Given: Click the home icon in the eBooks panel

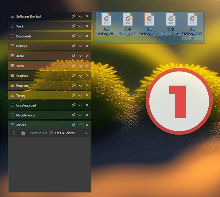Looking at the screenshot, I should (23, 133).
